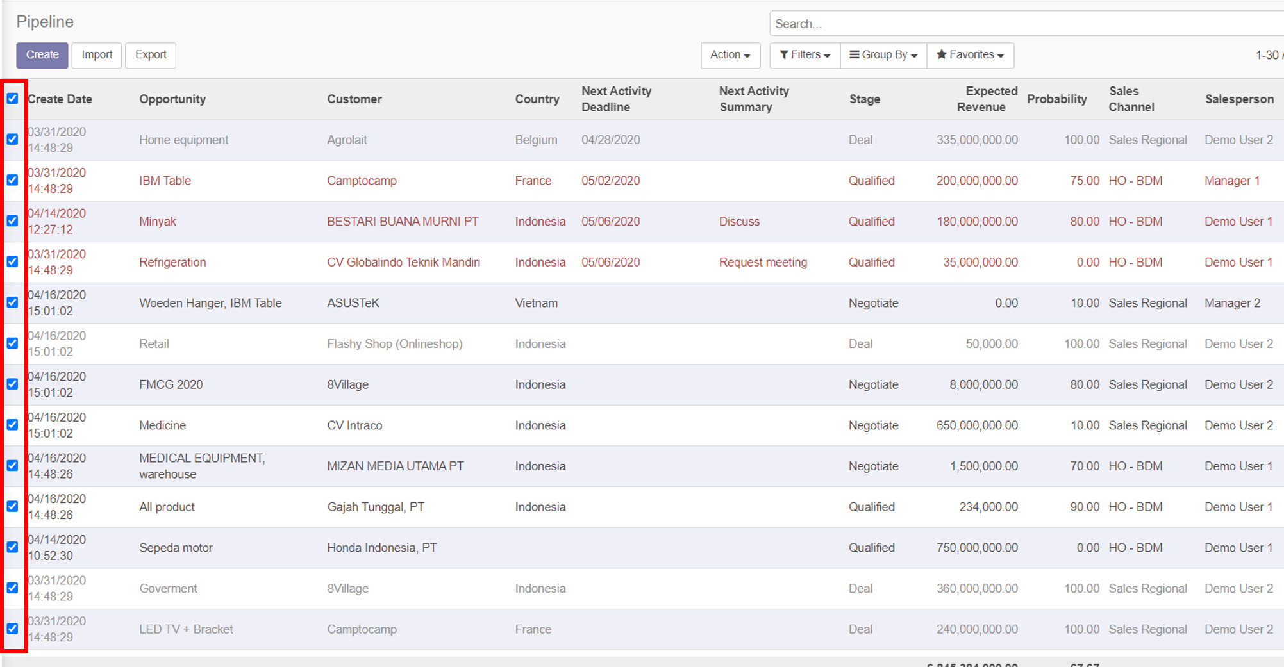
Task: Uncheck the Goverment row checkbox
Action: (x=12, y=588)
